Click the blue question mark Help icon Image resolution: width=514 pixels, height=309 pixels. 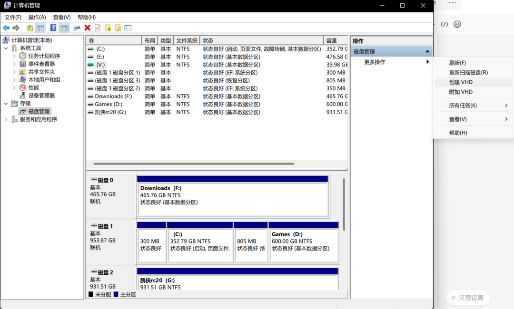tap(53, 28)
